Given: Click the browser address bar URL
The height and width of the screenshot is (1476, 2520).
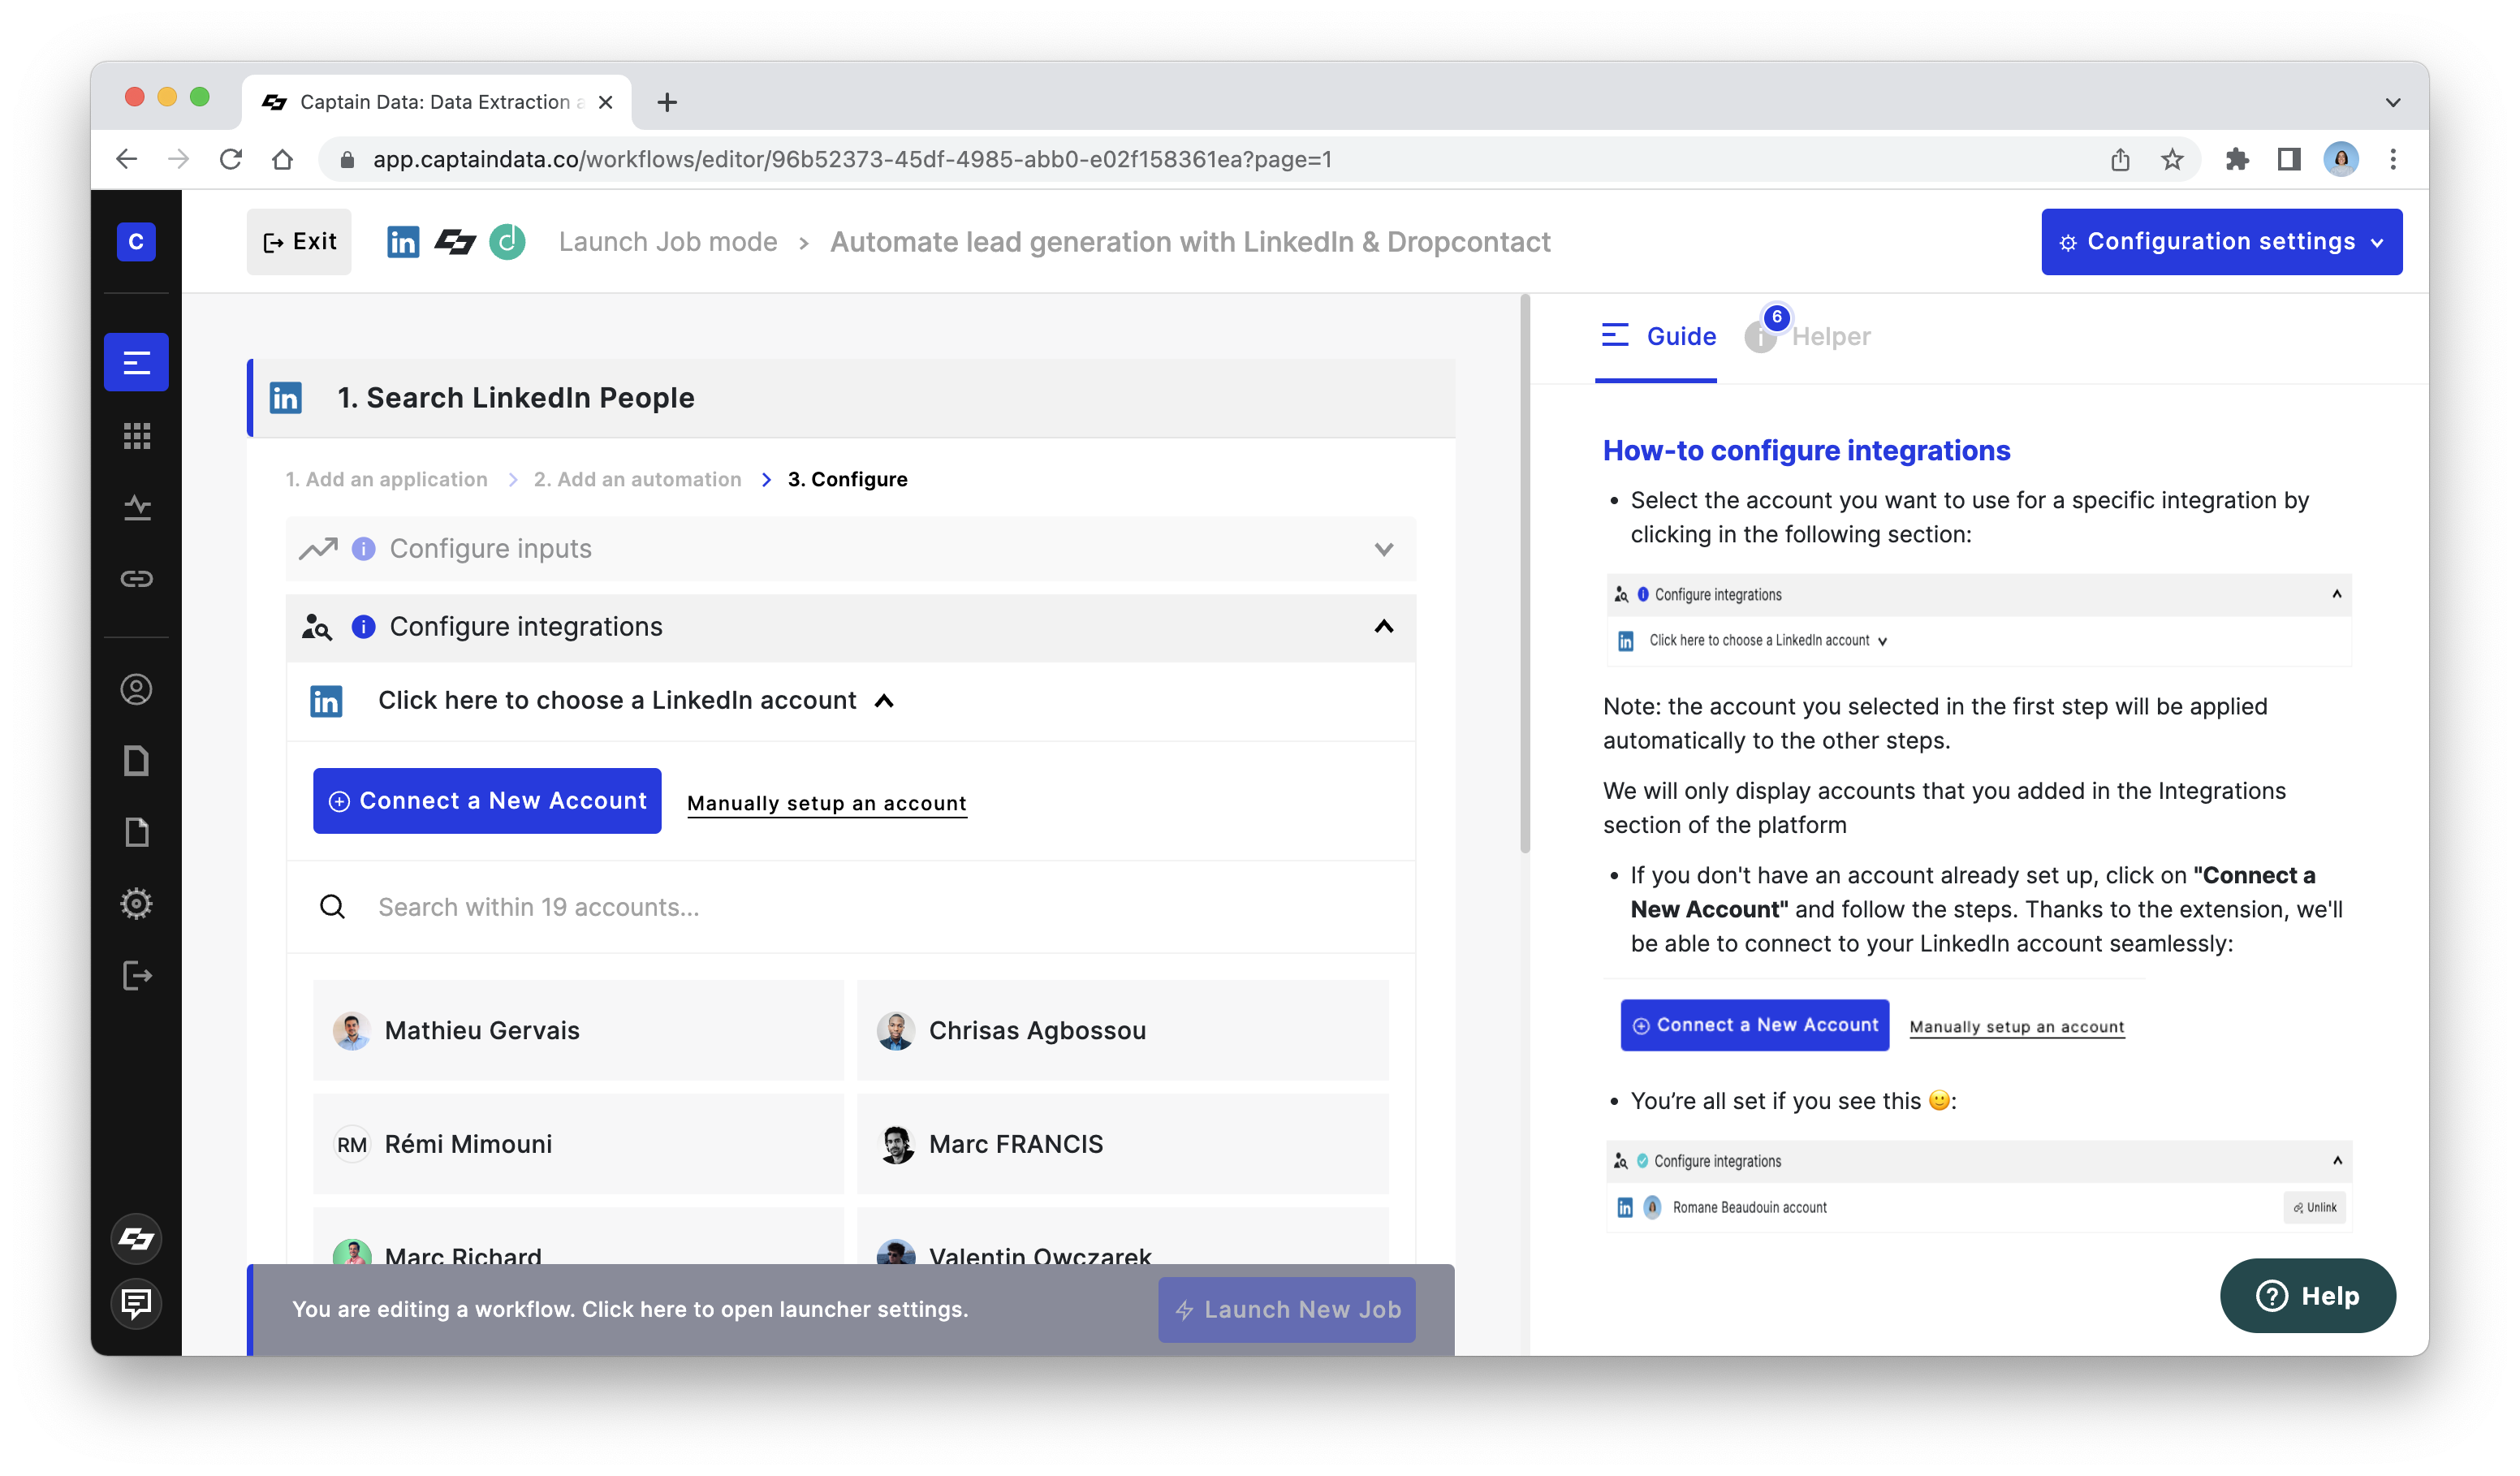Looking at the screenshot, I should [x=852, y=159].
